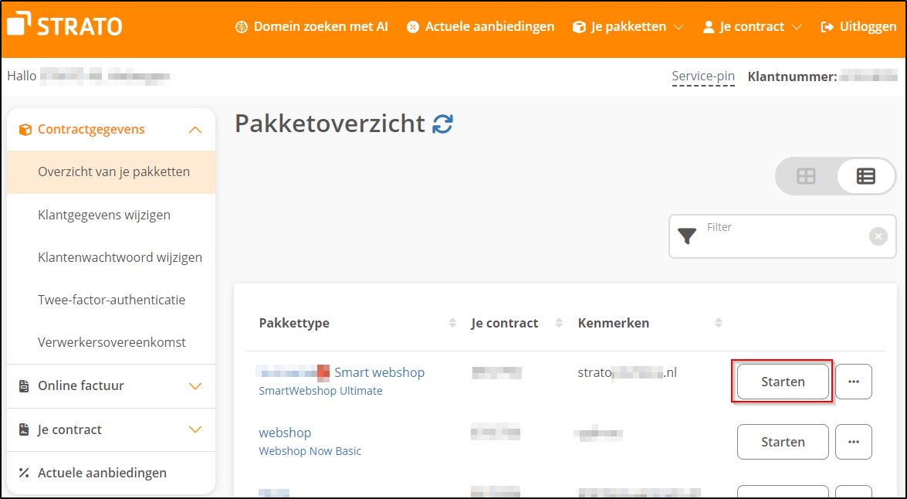907x499 pixels.
Task: Click the STRATO logo
Action: tap(64, 24)
